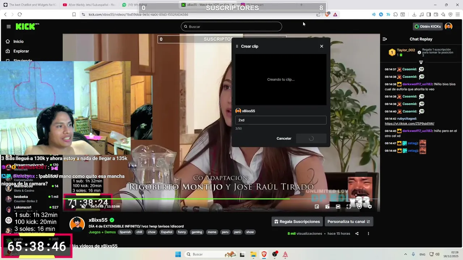Select the show tag
This screenshot has height=260, width=463.
tap(250, 232)
